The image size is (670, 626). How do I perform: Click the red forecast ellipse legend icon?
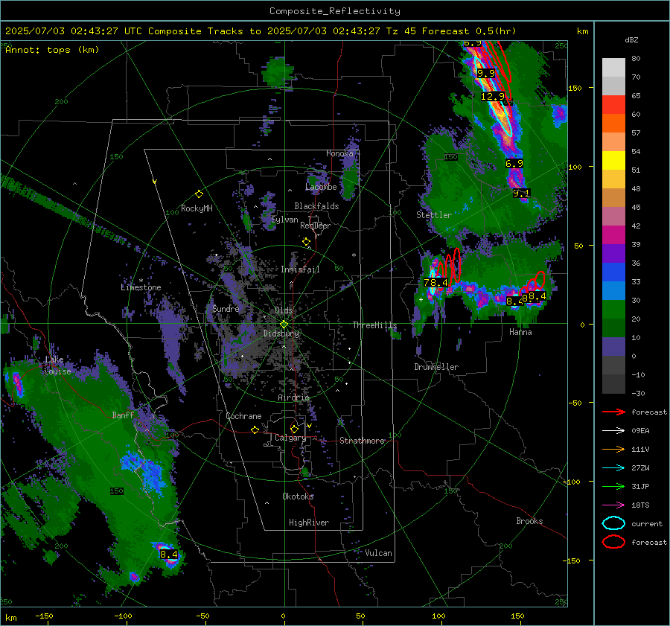point(613,542)
